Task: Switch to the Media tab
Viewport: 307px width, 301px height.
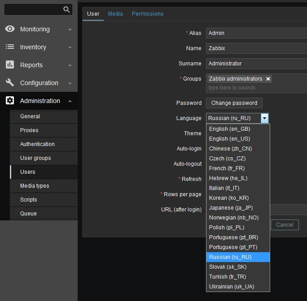Action: (115, 14)
